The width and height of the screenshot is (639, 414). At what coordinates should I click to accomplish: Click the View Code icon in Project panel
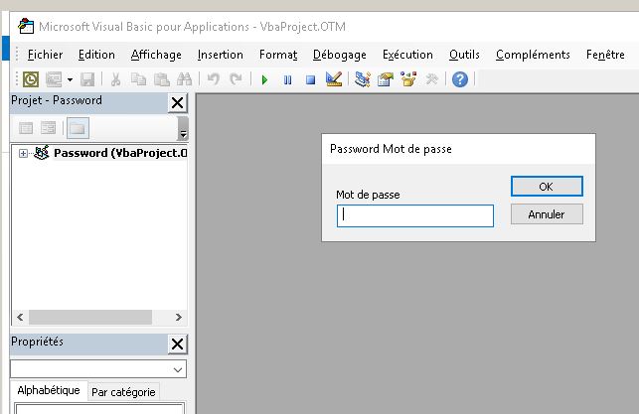[26, 128]
